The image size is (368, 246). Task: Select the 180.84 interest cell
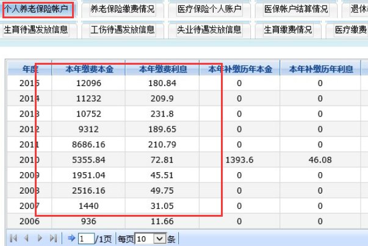[162, 83]
